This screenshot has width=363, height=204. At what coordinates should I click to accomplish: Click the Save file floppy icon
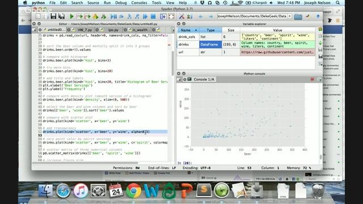(53, 16)
